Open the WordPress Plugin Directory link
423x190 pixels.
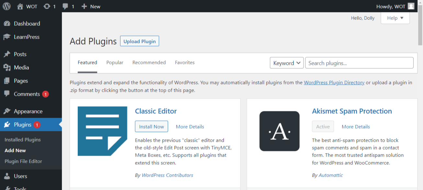point(334,82)
